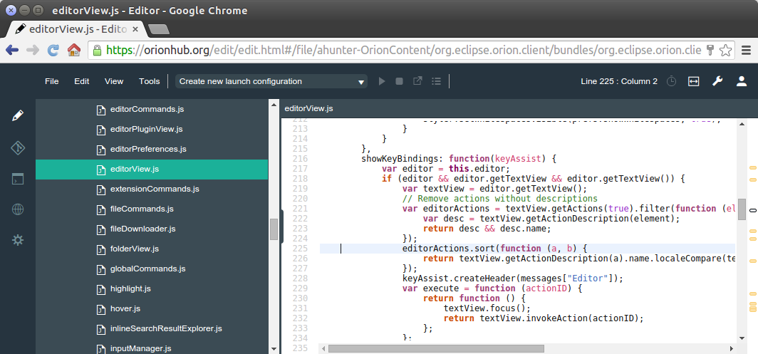Image resolution: width=758 pixels, height=354 pixels.
Task: Toggle the zoom ruler width icon
Action: [x=694, y=81]
